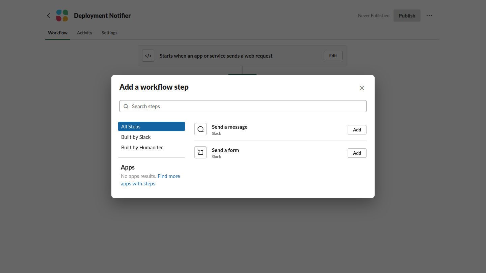Switch to the Workflow tab
Screen dimensions: 486x273
pyautogui.click(x=58, y=33)
